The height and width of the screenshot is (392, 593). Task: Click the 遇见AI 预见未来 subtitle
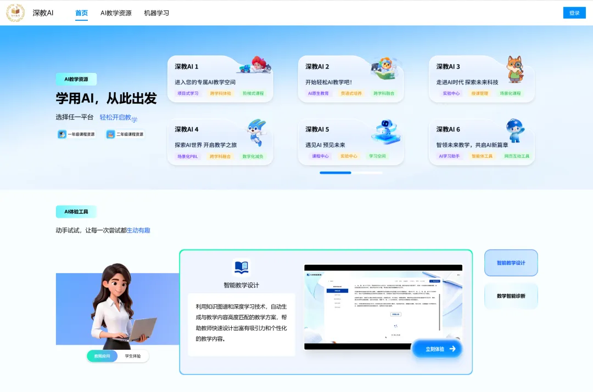325,145
